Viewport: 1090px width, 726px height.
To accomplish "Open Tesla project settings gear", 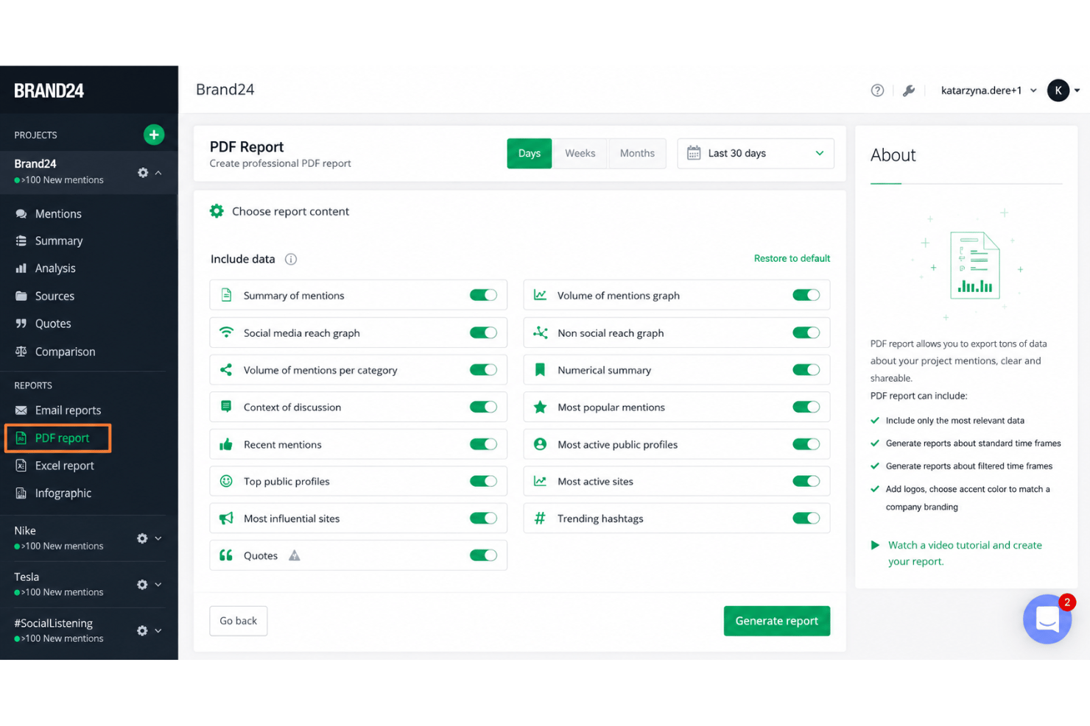I will [142, 585].
